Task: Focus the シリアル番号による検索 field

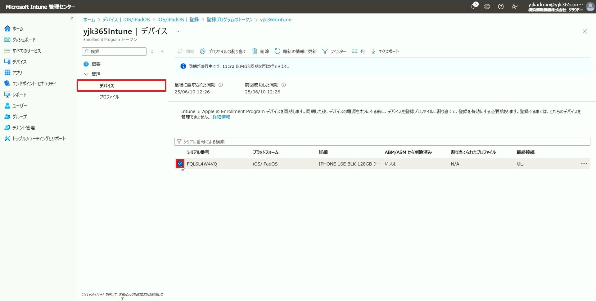Action: click(x=382, y=142)
